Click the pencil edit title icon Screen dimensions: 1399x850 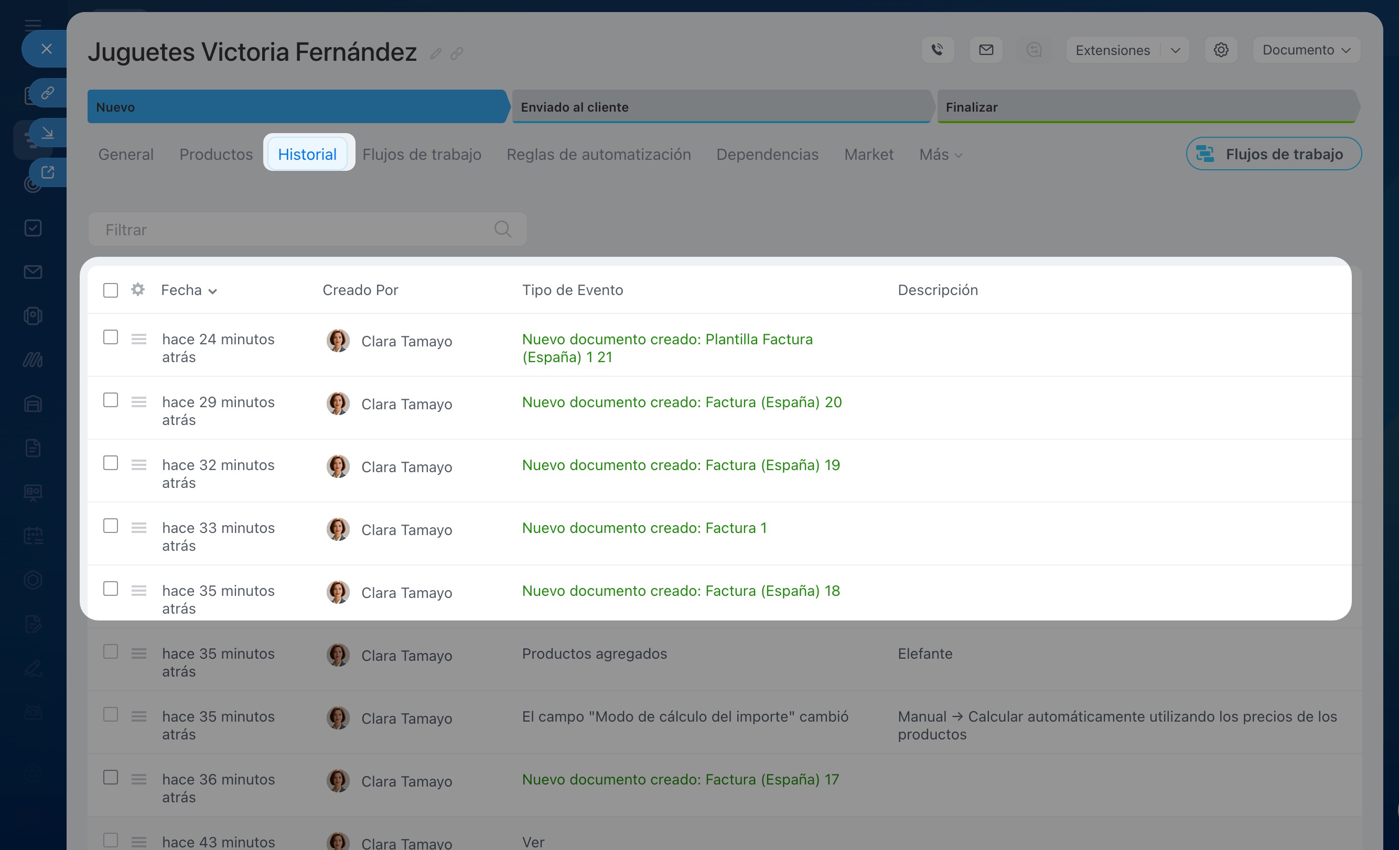pyautogui.click(x=436, y=54)
